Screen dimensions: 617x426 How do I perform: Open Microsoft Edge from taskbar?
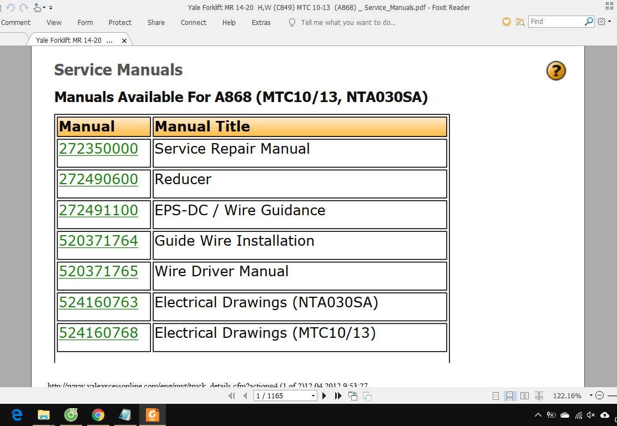tap(17, 414)
